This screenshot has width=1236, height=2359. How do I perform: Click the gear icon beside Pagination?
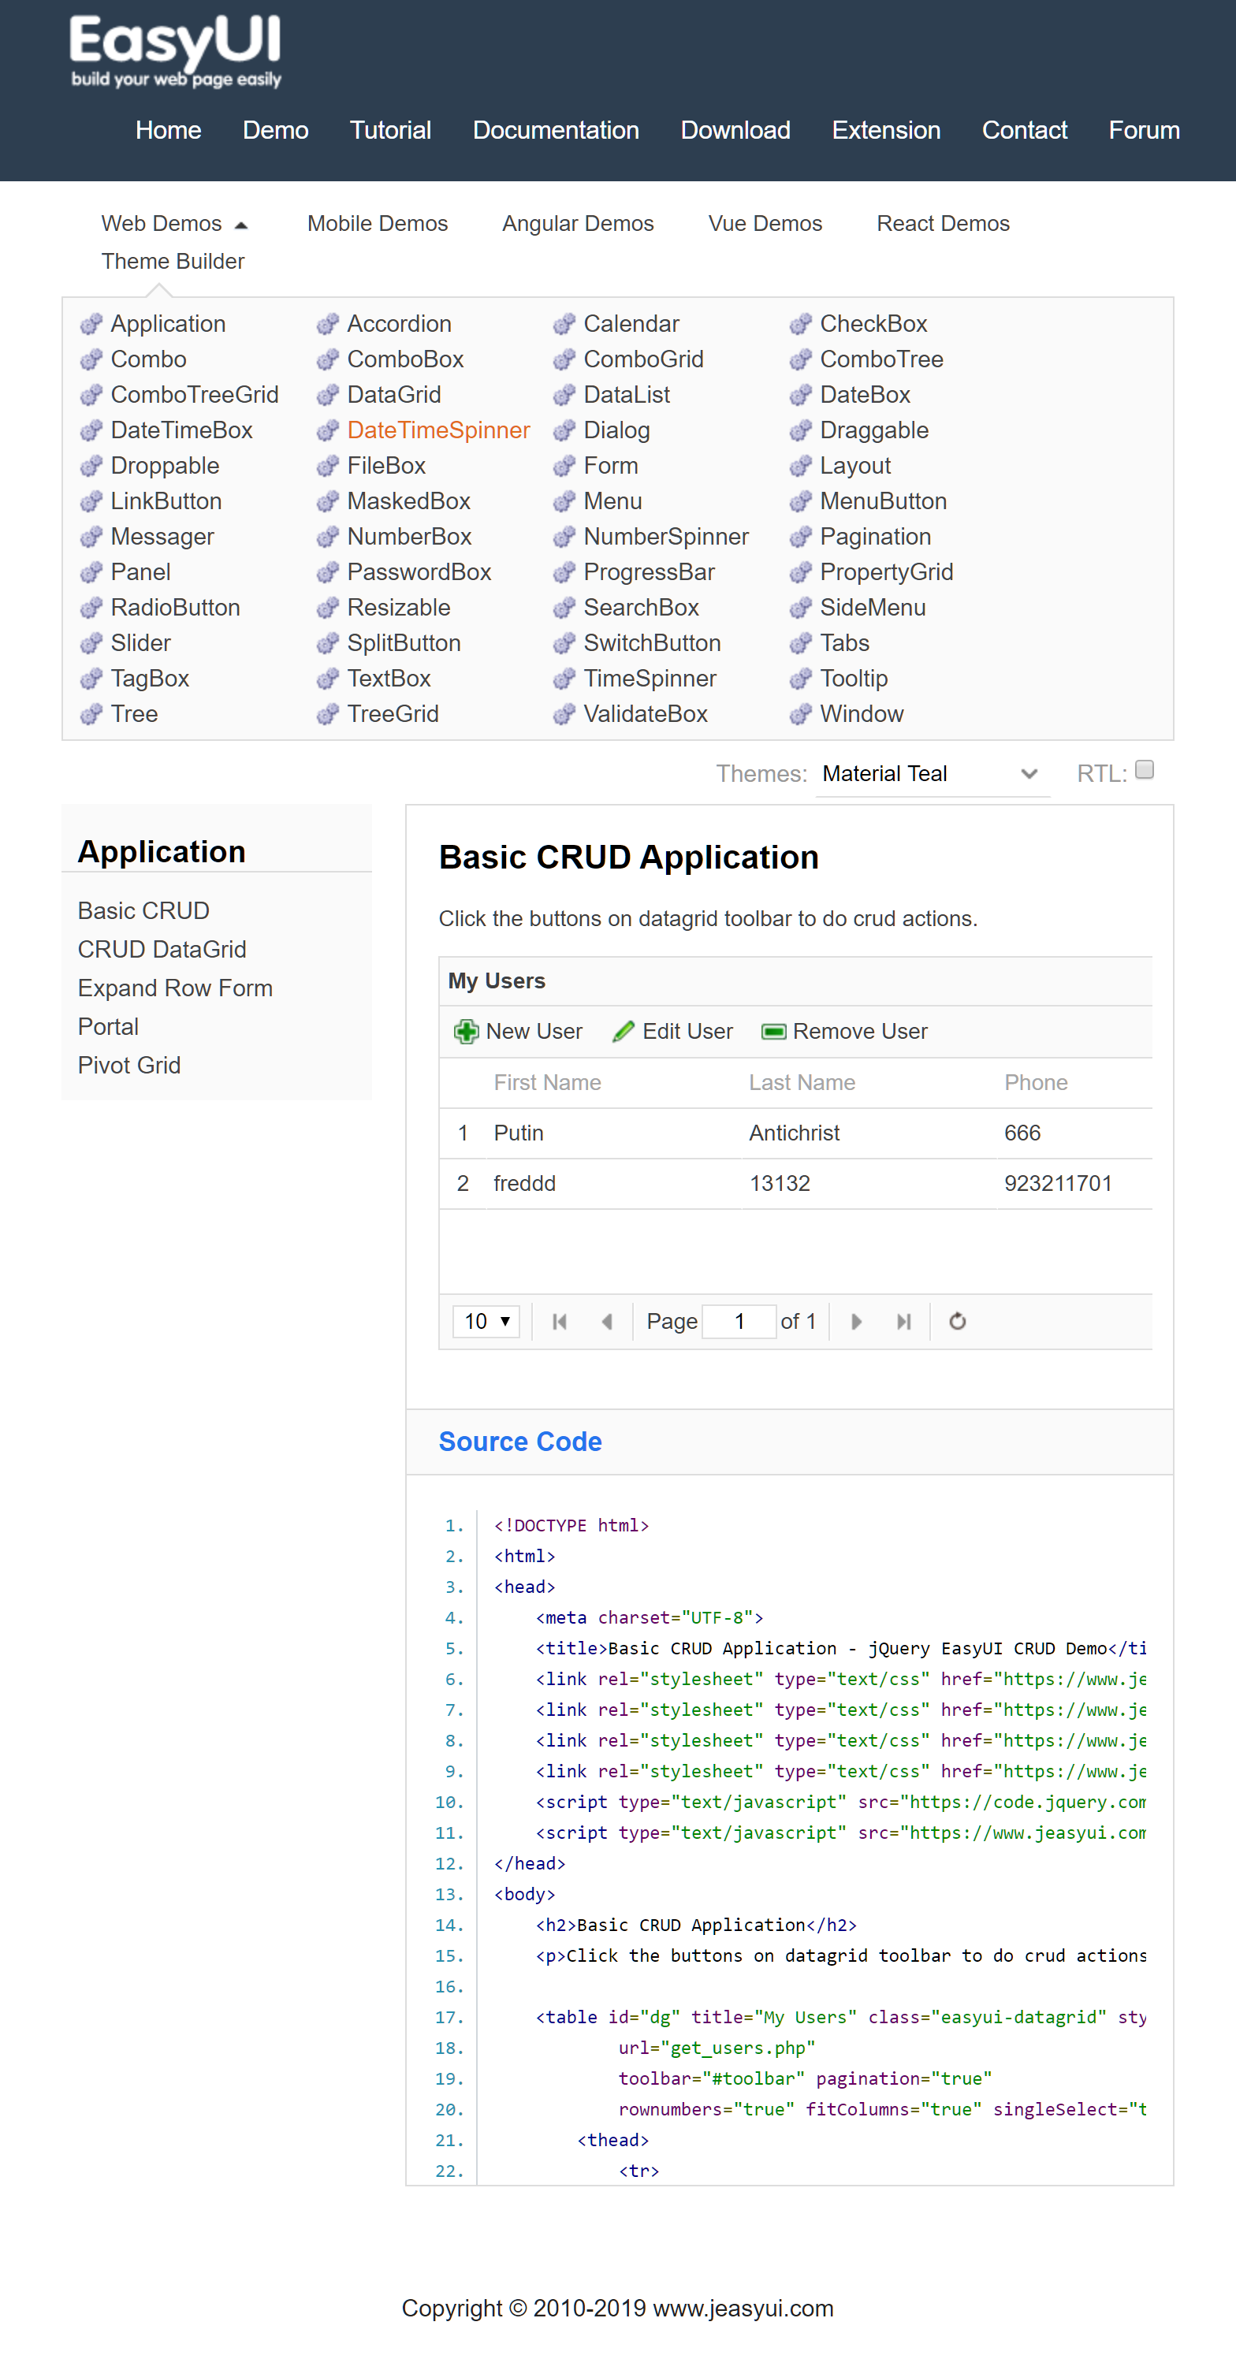(800, 537)
